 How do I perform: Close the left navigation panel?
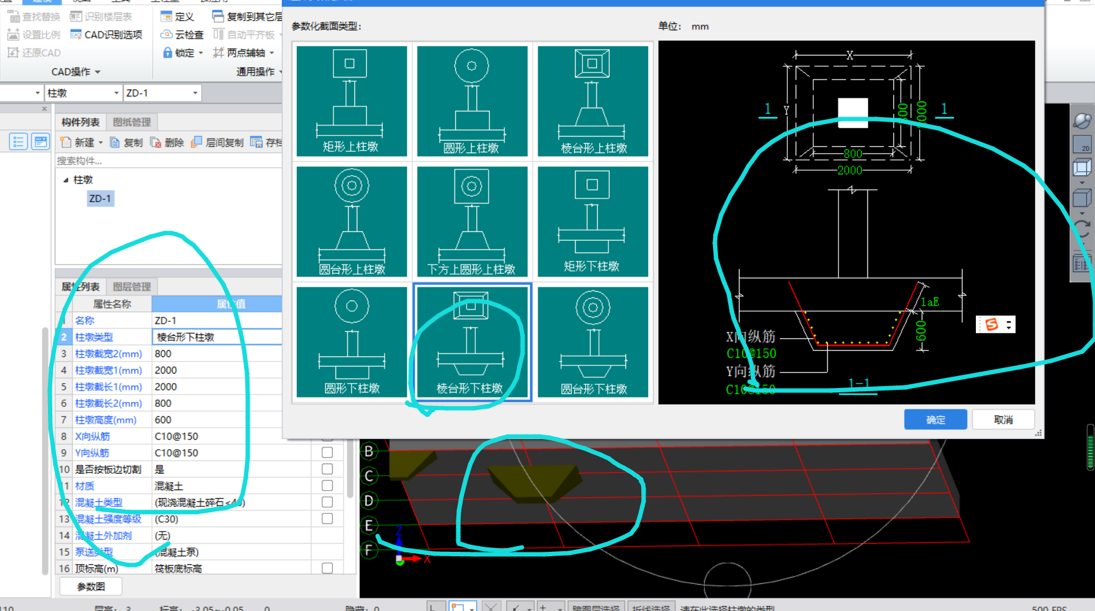pyautogui.click(x=44, y=108)
